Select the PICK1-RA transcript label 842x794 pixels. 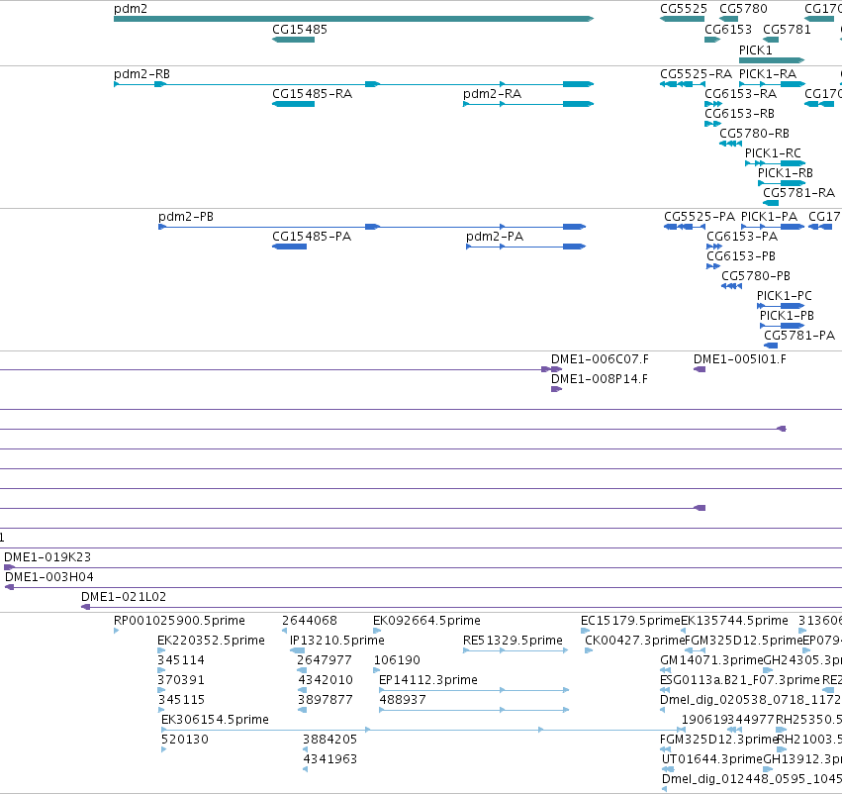point(768,74)
